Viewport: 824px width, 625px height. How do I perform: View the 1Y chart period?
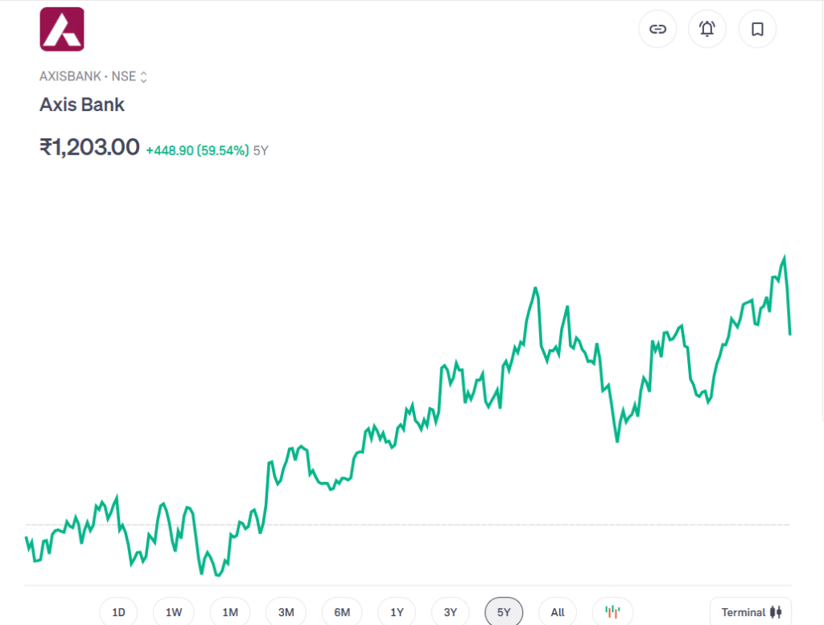pyautogui.click(x=397, y=612)
